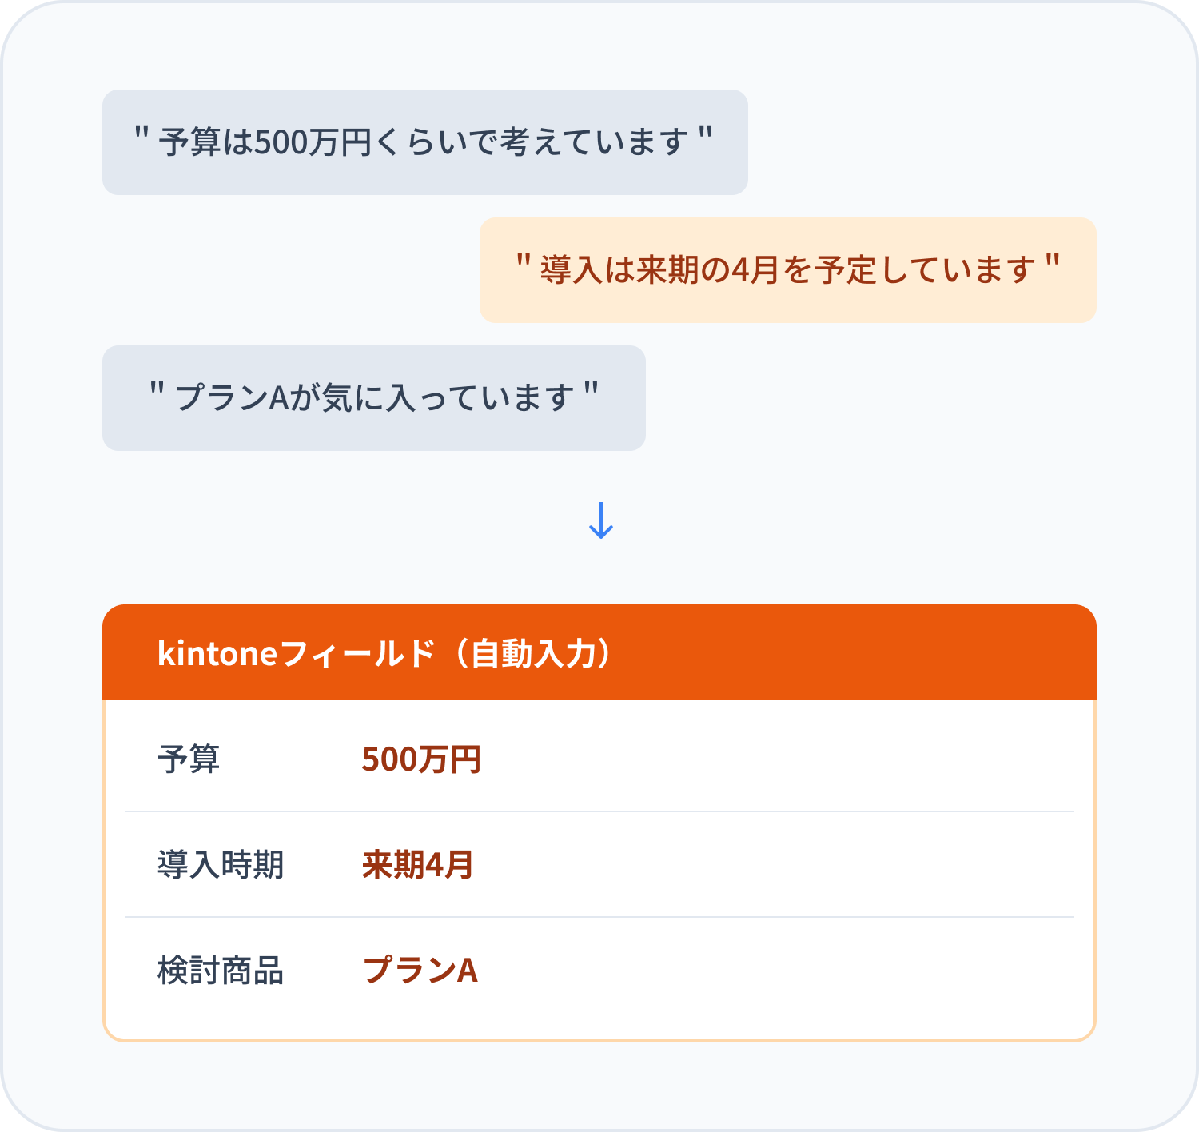Click the divider line above the 検討商品 row
The height and width of the screenshot is (1132, 1199).
(x=599, y=917)
